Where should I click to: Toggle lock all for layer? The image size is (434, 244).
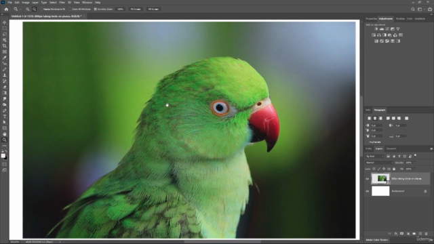(x=394, y=169)
